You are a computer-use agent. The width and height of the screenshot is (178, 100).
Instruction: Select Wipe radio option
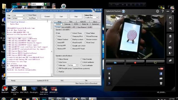56,36
